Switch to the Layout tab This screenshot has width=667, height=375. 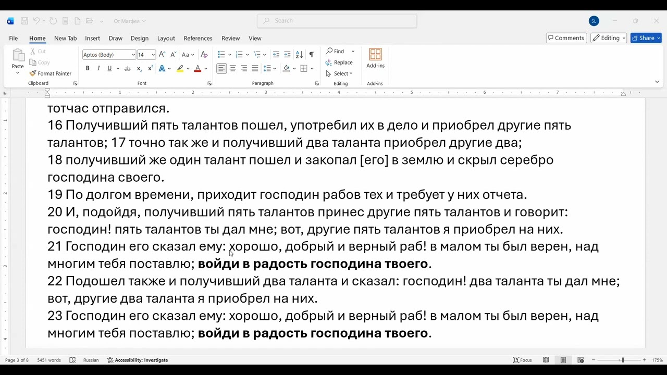166,38
